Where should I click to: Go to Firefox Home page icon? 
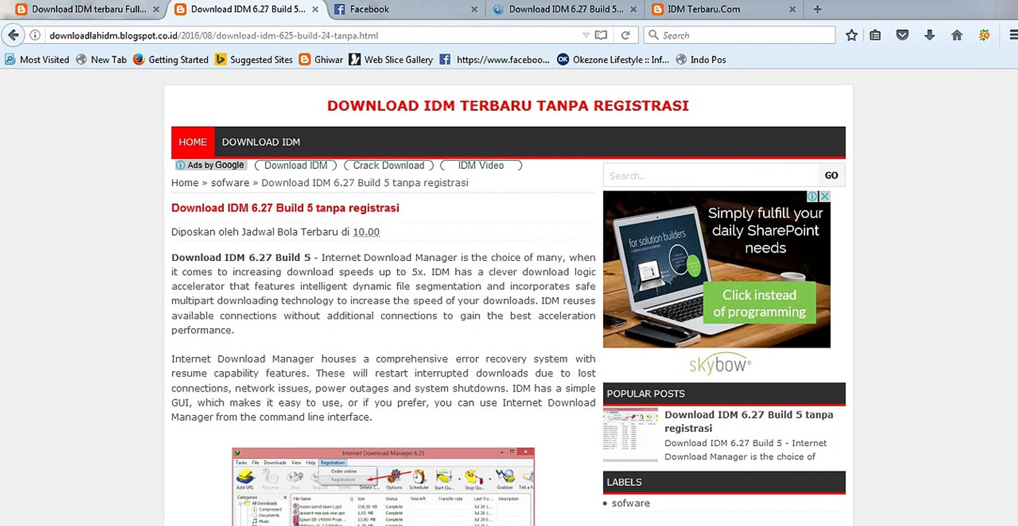(x=957, y=35)
